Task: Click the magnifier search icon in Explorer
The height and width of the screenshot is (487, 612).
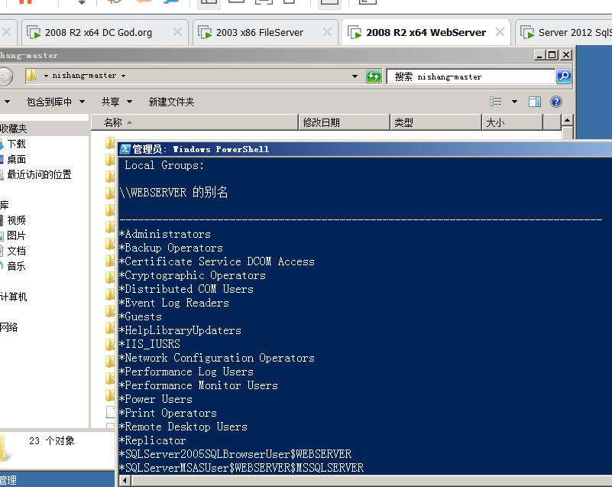Action: pos(563,76)
